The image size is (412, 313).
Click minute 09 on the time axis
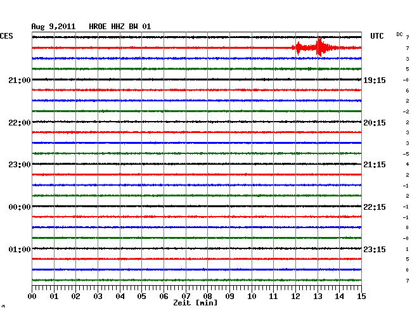(x=229, y=297)
